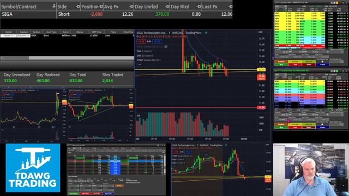Screen dimensions: 349x196
Task: Click the green link square in lower Level 2 title bar
Action: click(x=337, y=71)
